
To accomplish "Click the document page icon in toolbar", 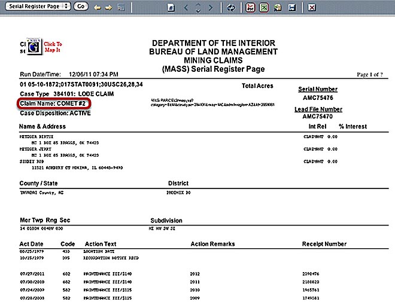I will [x=171, y=8].
